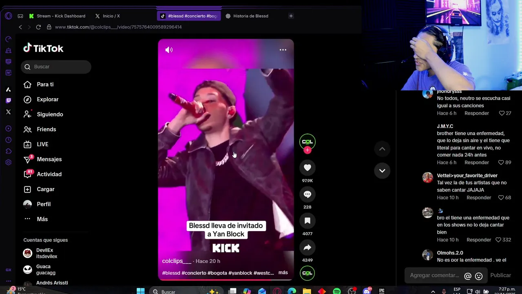Screen dimensions: 522x294
Task: Insert a mention with @ icon
Action: [468, 276]
